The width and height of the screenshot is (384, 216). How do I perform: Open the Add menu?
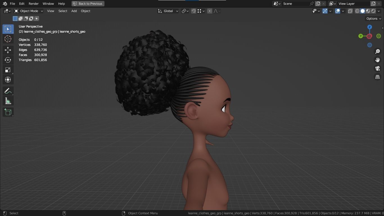click(74, 11)
